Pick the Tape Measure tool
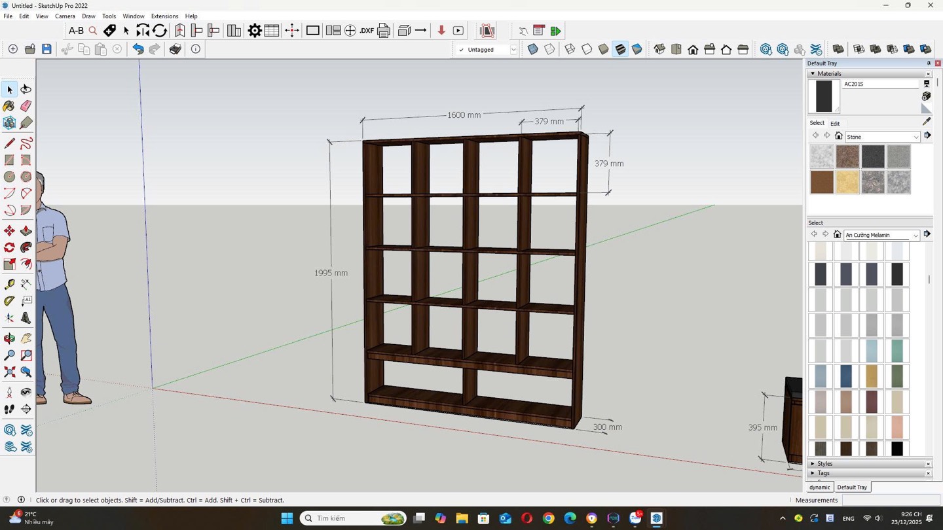 (x=9, y=285)
